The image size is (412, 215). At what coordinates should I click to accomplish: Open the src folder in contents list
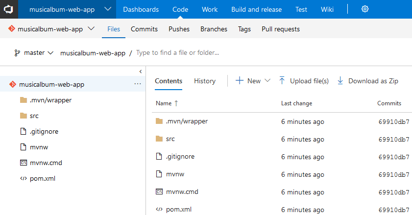coord(170,139)
